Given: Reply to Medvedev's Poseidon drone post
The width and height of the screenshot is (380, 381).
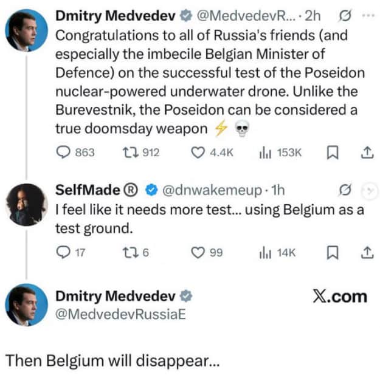Looking at the screenshot, I should 63,153.
